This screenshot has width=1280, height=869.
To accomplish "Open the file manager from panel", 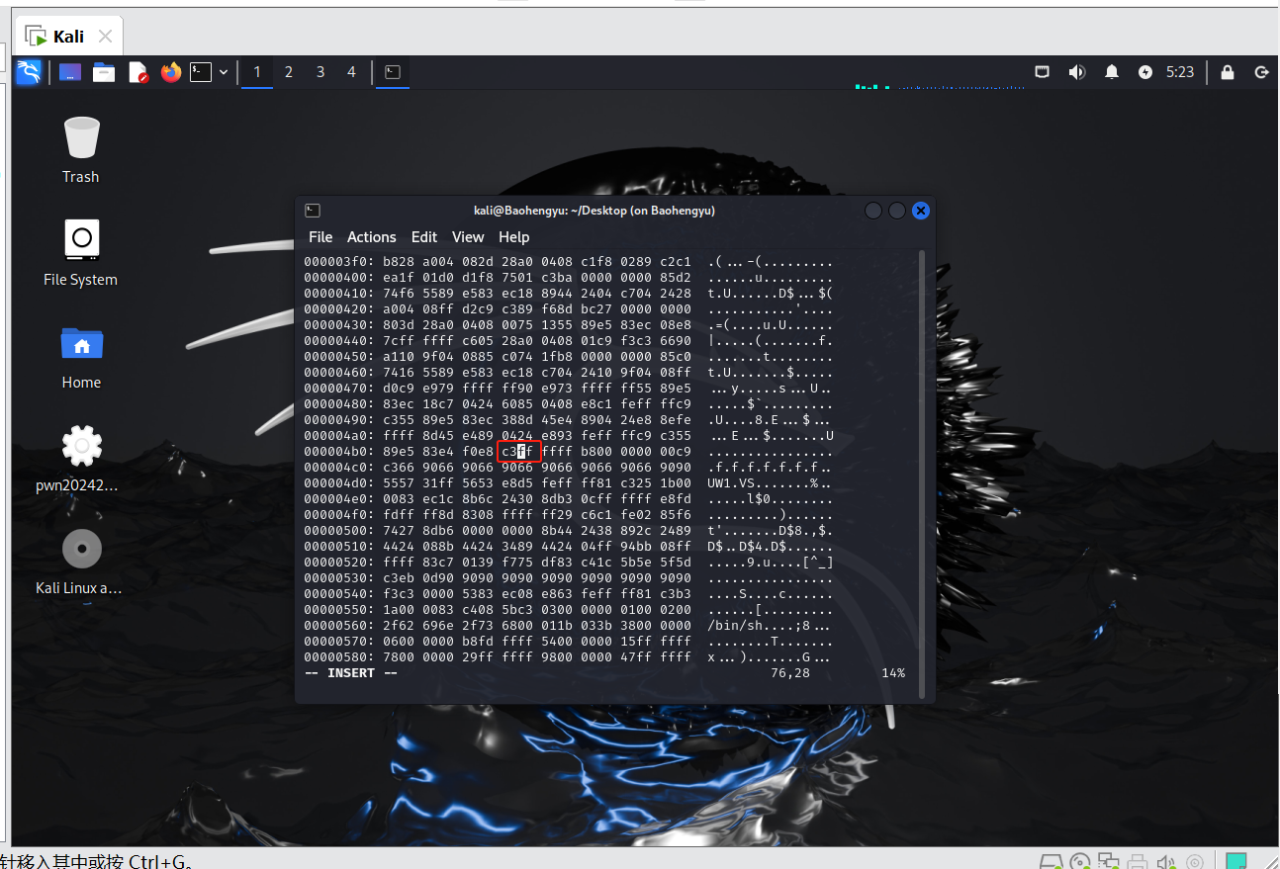I will point(104,72).
